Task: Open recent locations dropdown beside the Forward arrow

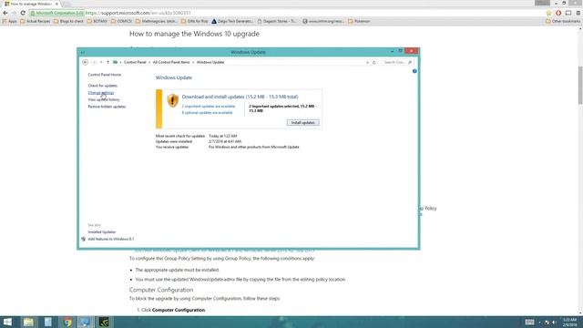Action: 101,63
